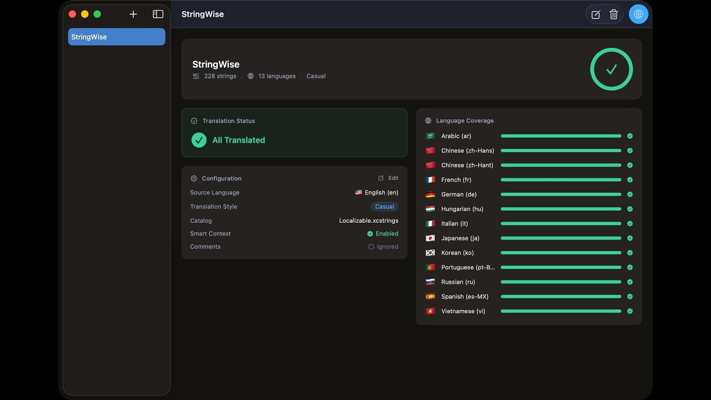
Task: Click the Hungarian flag icon
Action: (430, 209)
